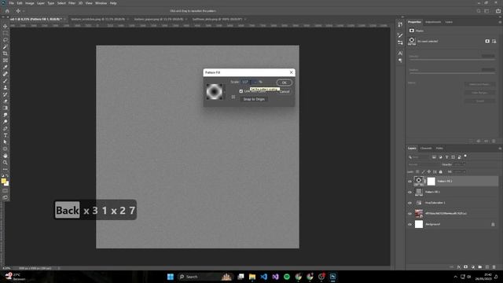Select the Brush tool
The height and width of the screenshot is (283, 503).
click(x=6, y=81)
